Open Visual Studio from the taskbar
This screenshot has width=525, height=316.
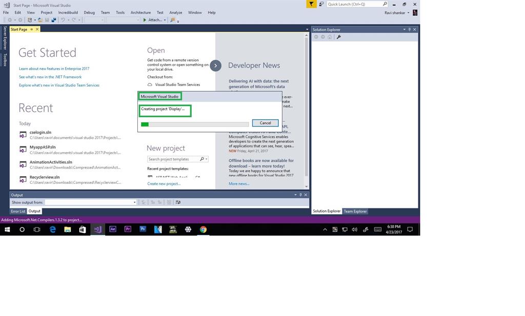tap(97, 229)
